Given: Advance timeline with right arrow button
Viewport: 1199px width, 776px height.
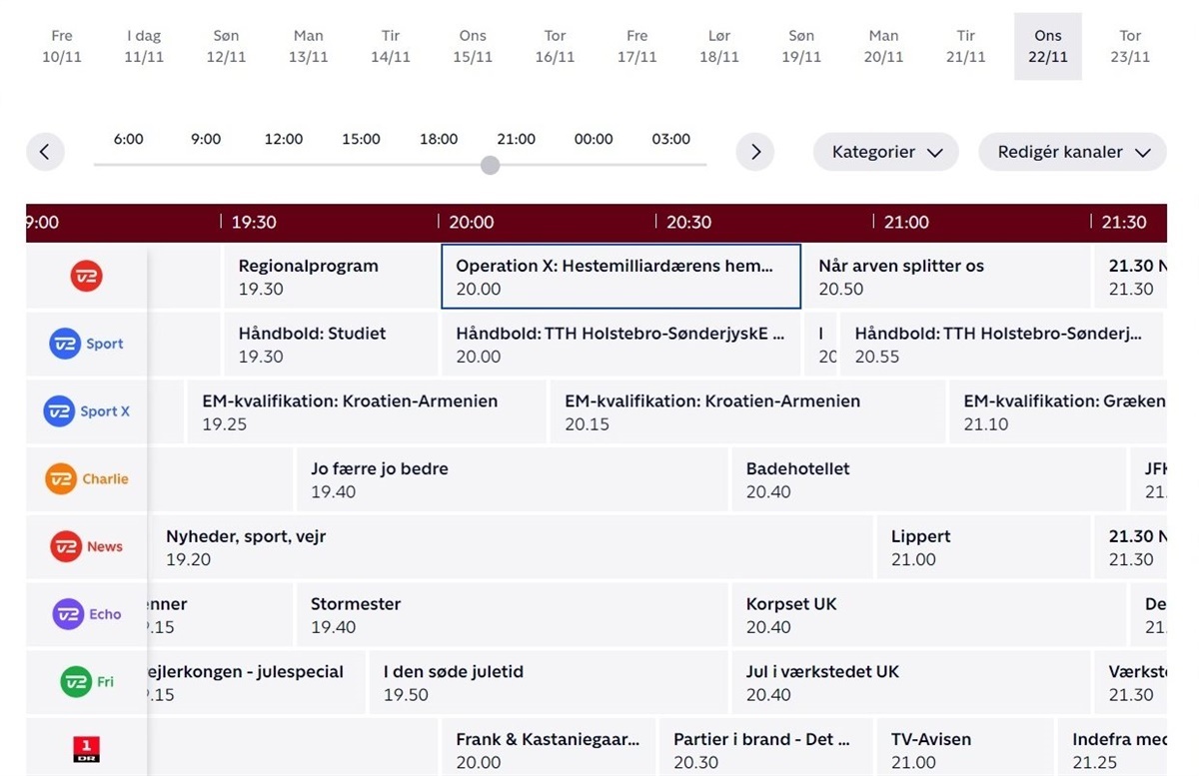Looking at the screenshot, I should coord(755,152).
